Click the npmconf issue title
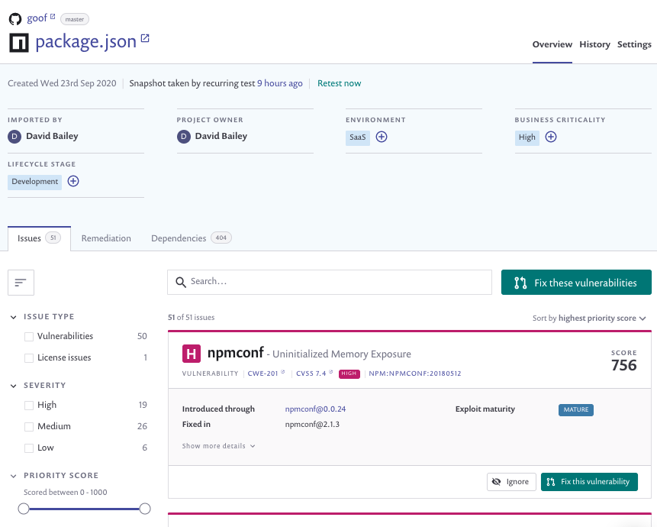 click(x=236, y=353)
